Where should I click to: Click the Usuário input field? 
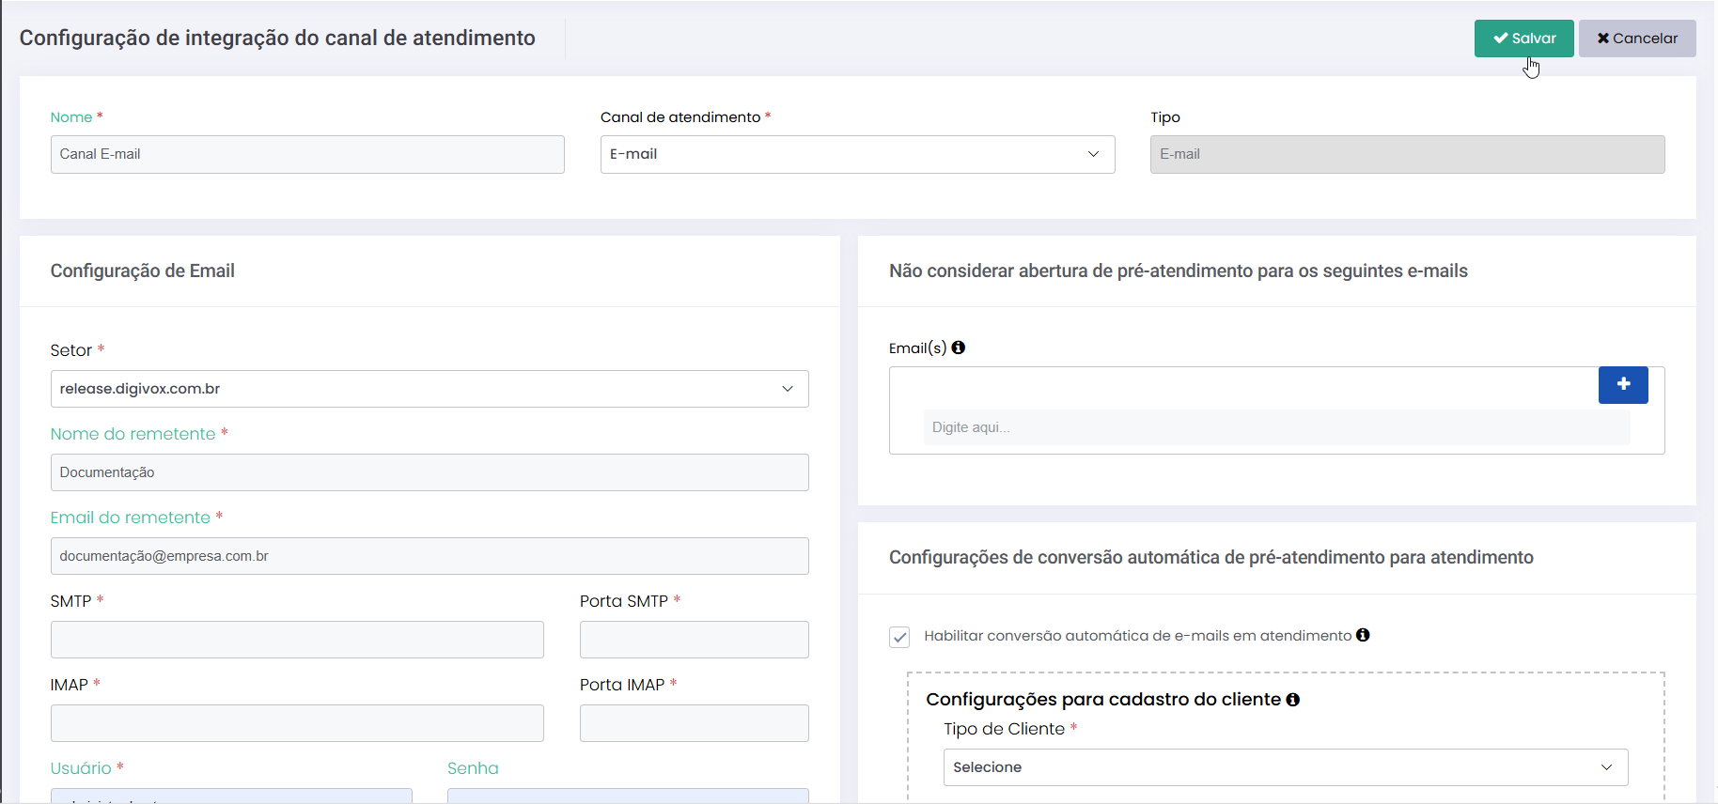(x=231, y=796)
